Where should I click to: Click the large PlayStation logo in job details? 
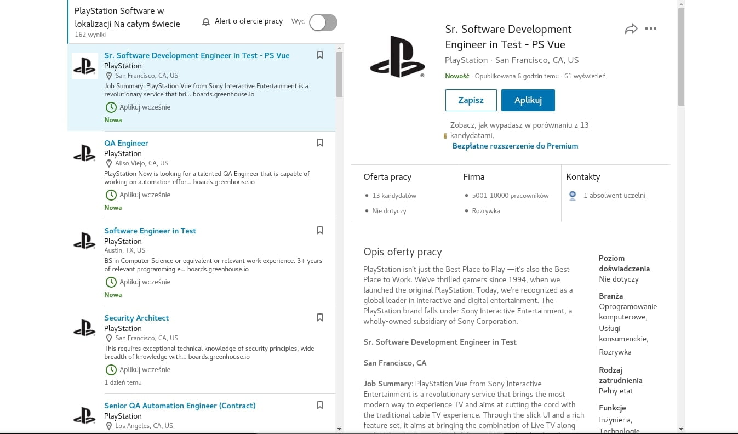(x=397, y=57)
